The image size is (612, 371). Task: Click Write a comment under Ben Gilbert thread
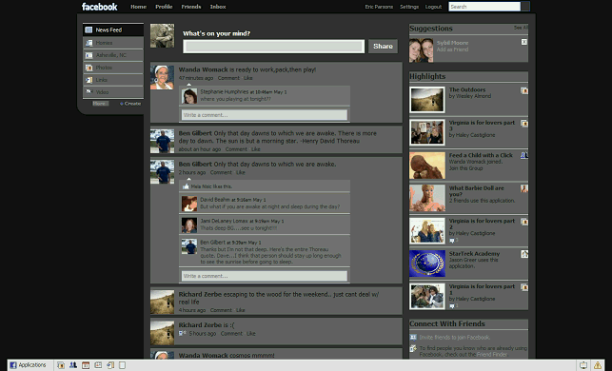click(265, 276)
